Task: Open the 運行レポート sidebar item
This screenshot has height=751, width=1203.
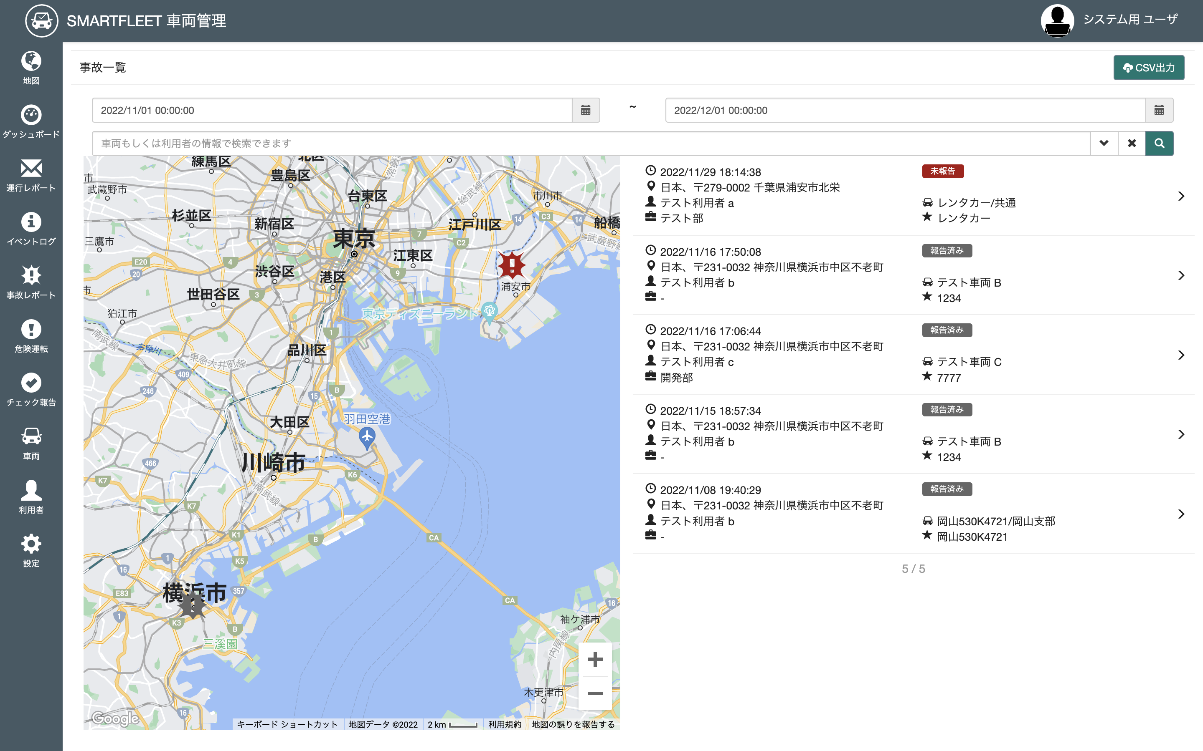Action: click(31, 175)
